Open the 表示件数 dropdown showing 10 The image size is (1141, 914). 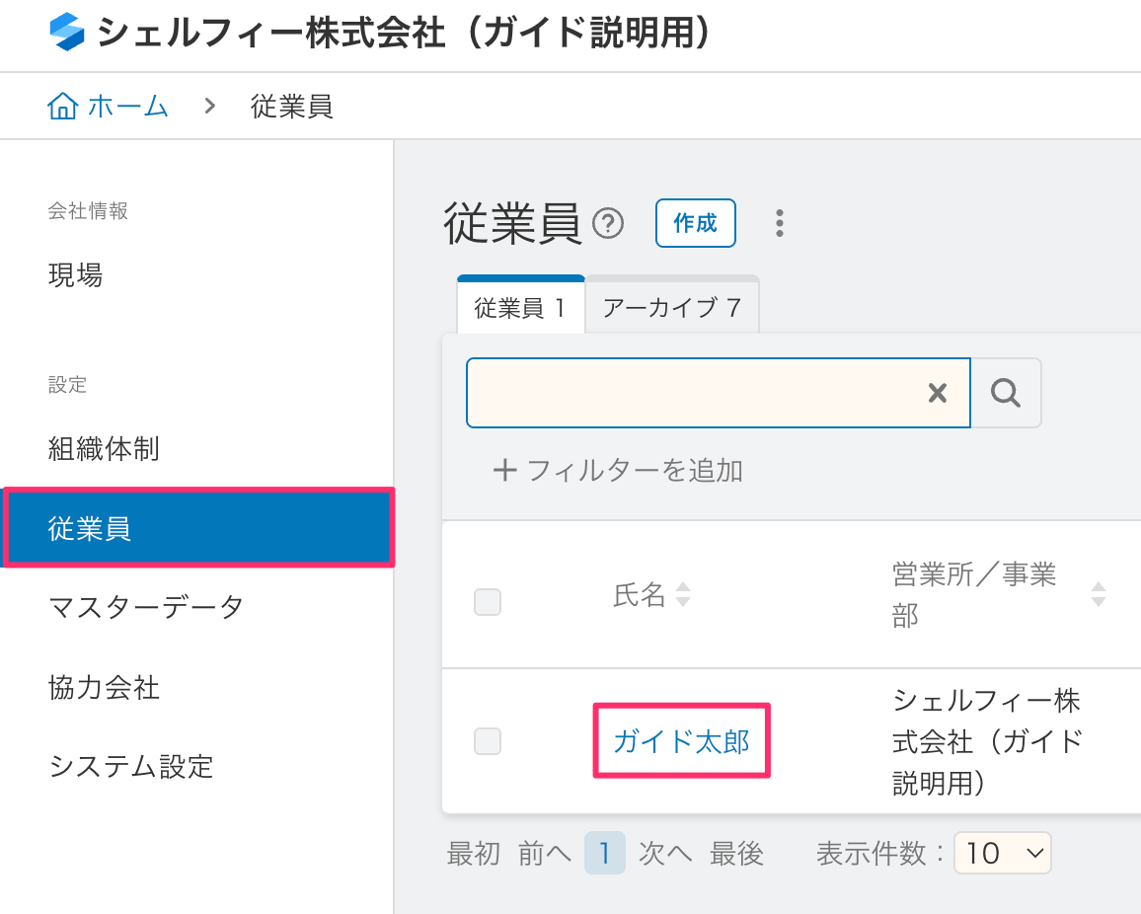pos(1002,854)
